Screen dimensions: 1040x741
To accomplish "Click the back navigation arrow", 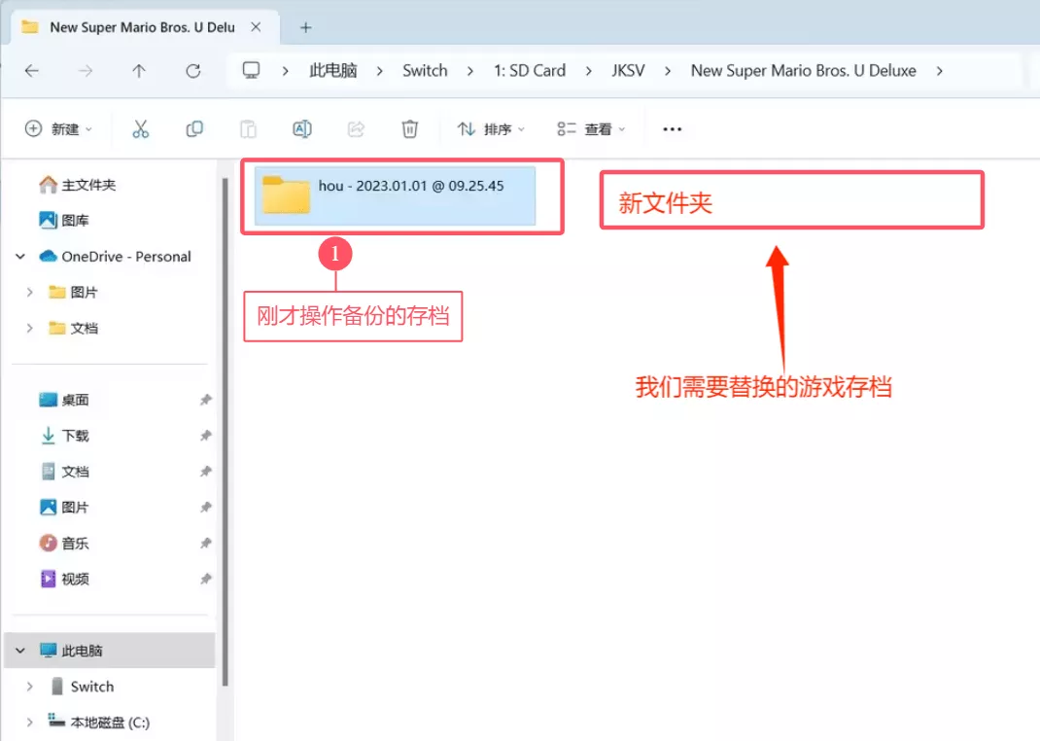I will (32, 70).
